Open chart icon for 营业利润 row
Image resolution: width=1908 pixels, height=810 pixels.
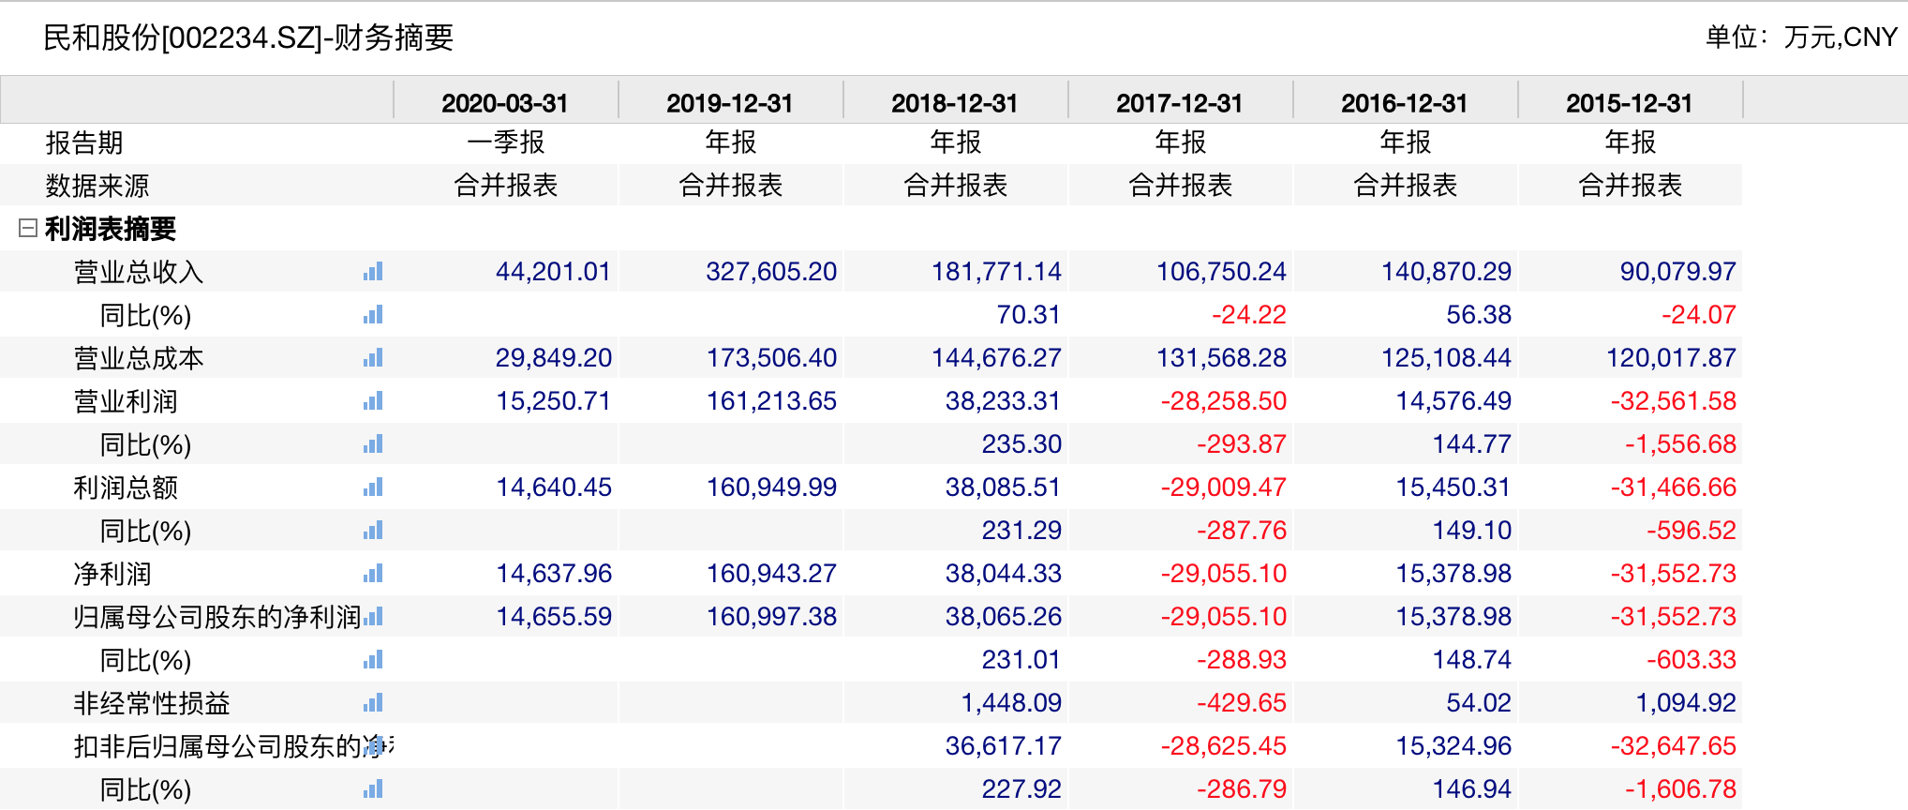373,401
